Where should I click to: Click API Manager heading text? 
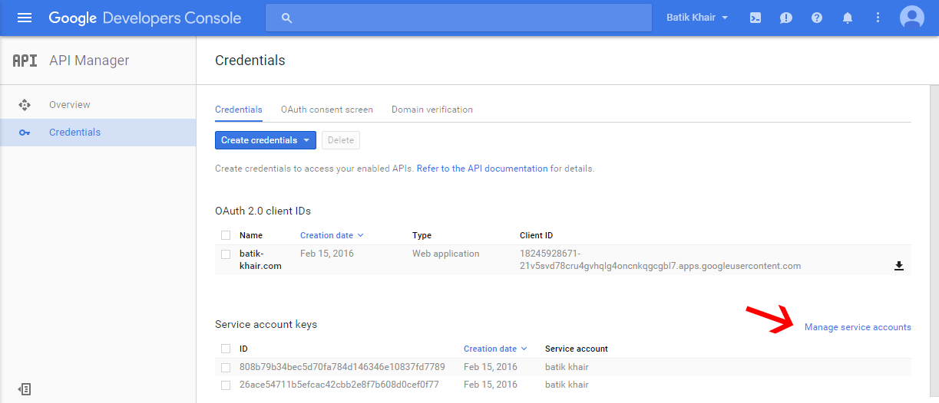(89, 61)
